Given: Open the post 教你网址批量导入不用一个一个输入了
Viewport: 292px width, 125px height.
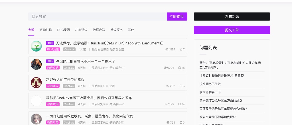Looking at the screenshot, I should click(86, 62).
